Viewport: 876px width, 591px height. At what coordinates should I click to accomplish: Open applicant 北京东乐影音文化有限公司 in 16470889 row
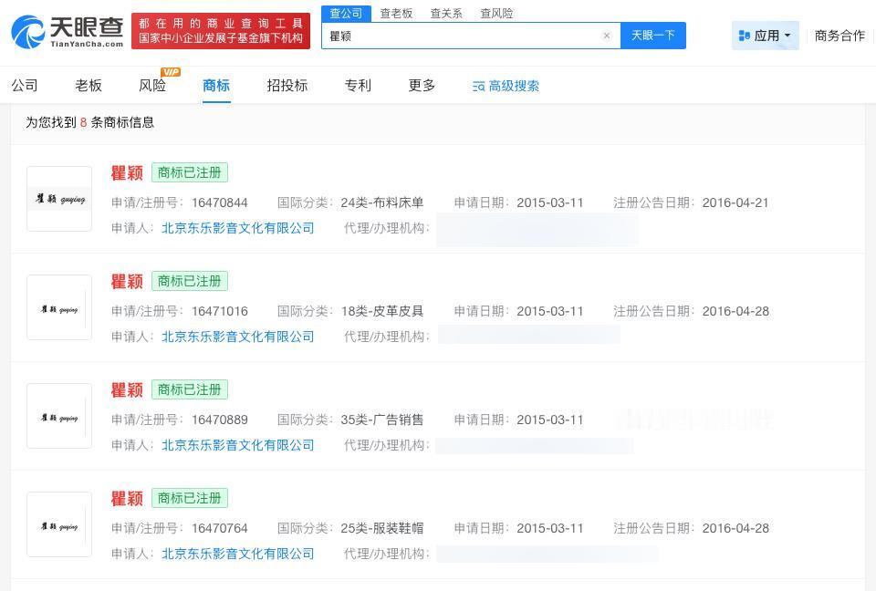coord(238,445)
